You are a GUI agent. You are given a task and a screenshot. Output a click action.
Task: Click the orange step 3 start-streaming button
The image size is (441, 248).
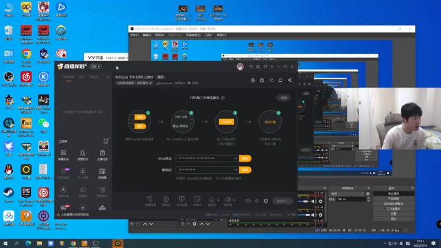point(227,122)
